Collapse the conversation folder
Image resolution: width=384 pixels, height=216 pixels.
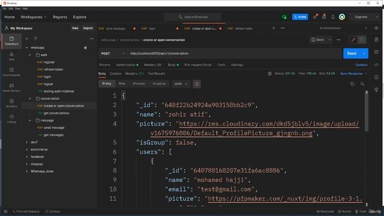coord(30,98)
